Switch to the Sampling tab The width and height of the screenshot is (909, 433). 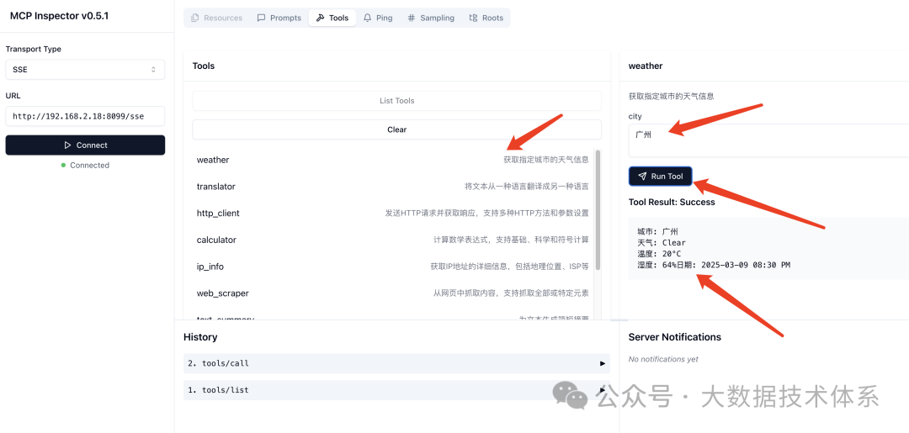pos(431,18)
